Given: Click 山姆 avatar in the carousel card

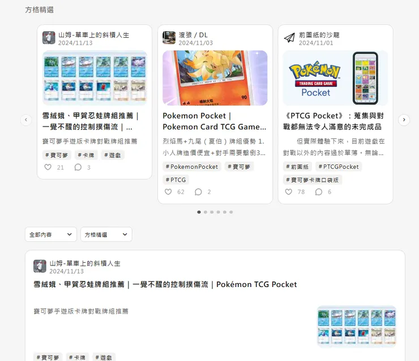Looking at the screenshot, I should pos(49,38).
